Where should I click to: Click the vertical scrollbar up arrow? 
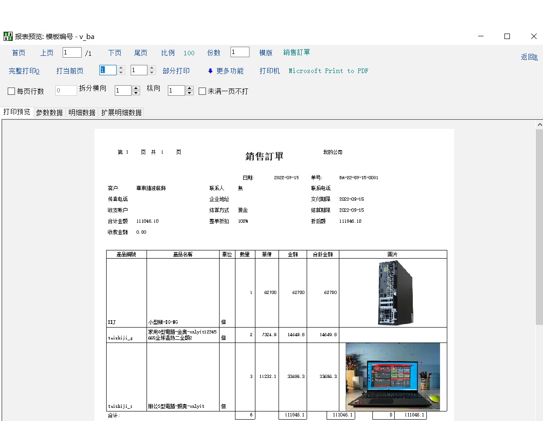539,124
